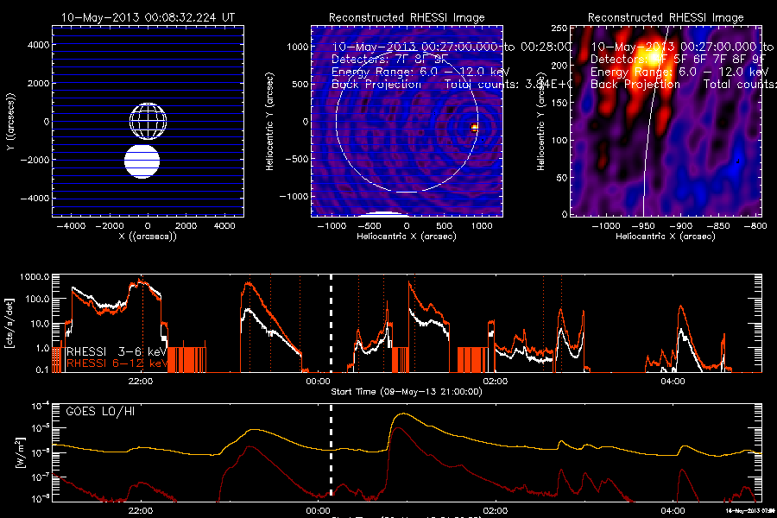Click the '04:00' tick label under RHESSI lightcurve
This screenshot has height=518, width=777.
pyautogui.click(x=673, y=382)
